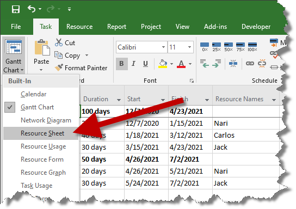Image resolution: width=296 pixels, height=209 pixels.
Task: Open the Calibri font name box
Action: click(141, 47)
